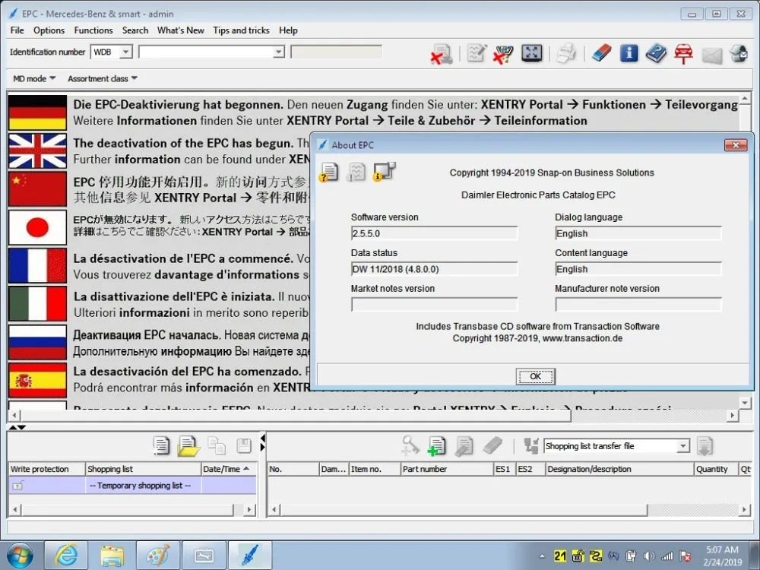
Task: Sort by Date/Time column header
Action: click(228, 469)
